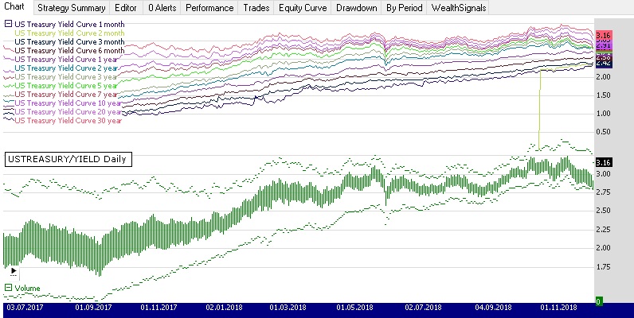Viewport: 634px width, 318px height.
Task: Click the 01.09.2017 date on time axis
Action: click(x=94, y=306)
